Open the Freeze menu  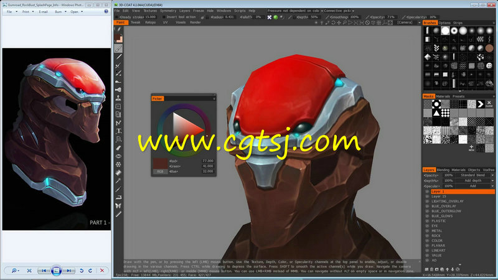click(199, 11)
